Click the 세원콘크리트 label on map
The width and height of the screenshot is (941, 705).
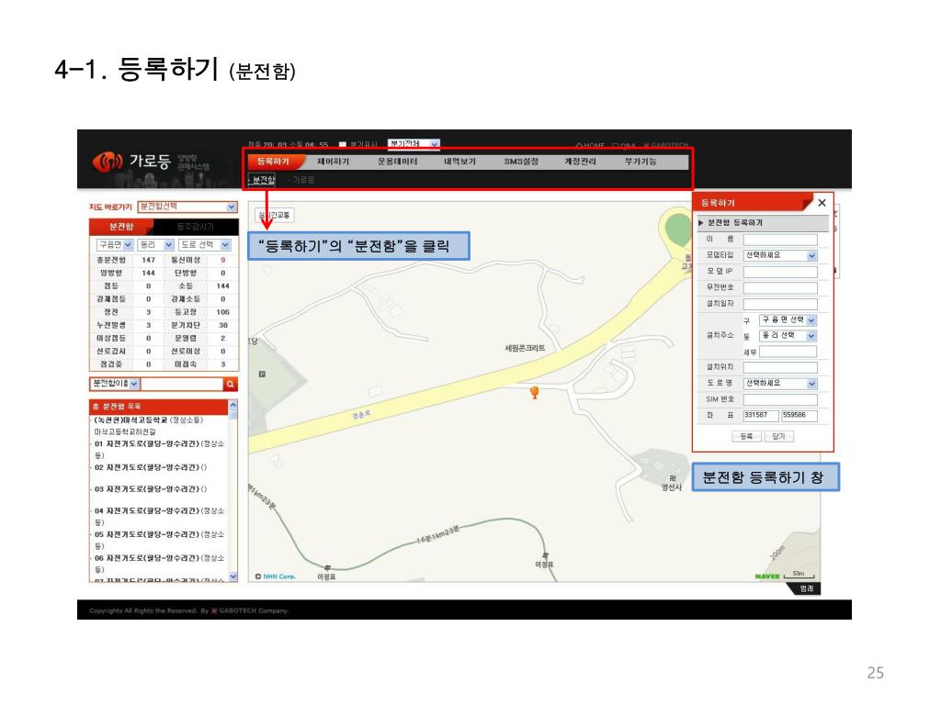pos(525,348)
